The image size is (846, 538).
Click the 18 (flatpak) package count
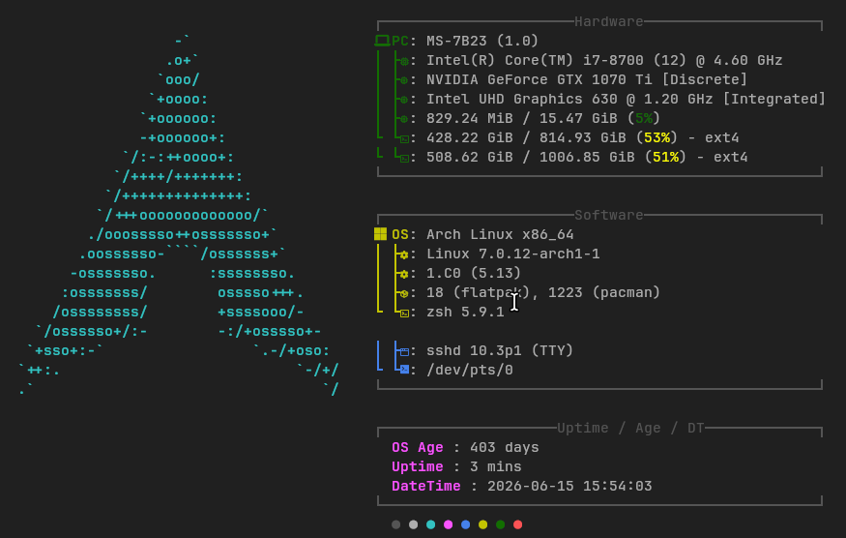(478, 293)
